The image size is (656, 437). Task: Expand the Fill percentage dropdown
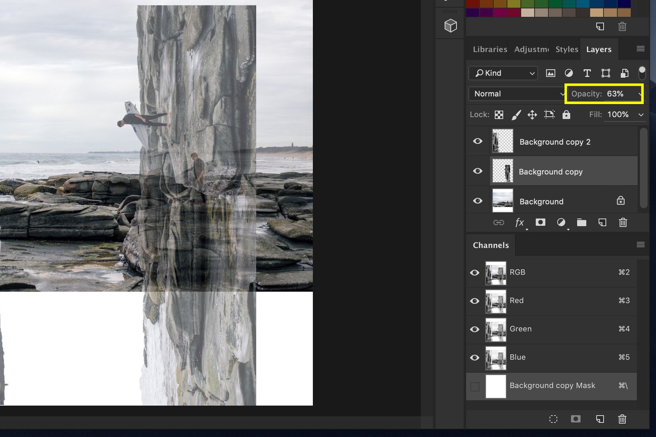point(642,115)
